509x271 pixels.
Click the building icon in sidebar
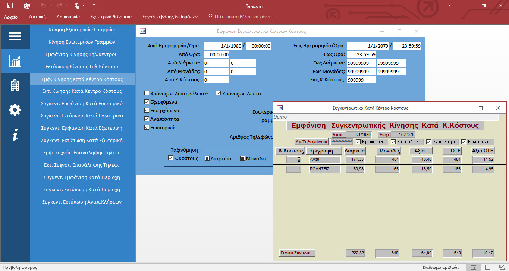[x=15, y=85]
